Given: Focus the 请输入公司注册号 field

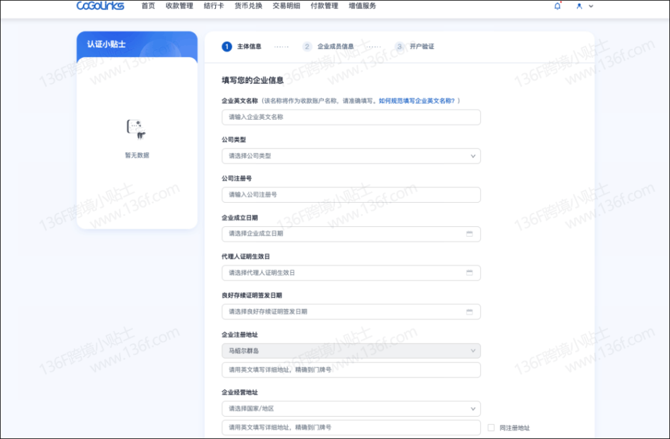Looking at the screenshot, I should (x=351, y=195).
